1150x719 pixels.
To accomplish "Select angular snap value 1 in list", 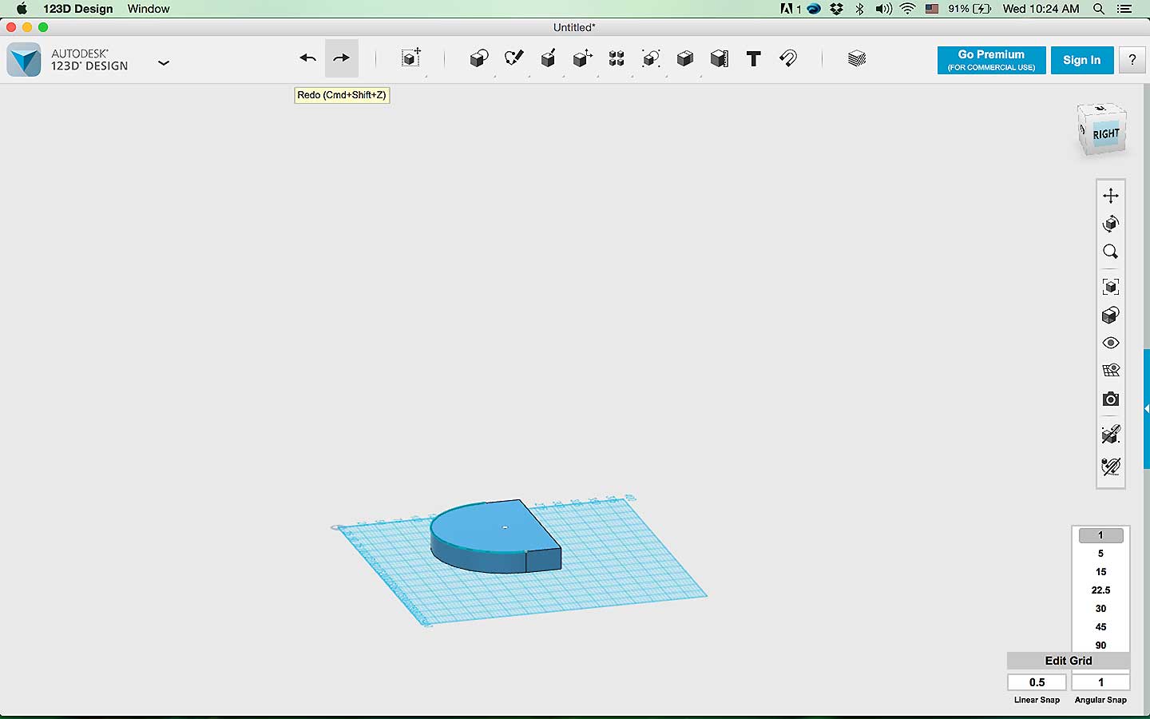I will pos(1100,535).
